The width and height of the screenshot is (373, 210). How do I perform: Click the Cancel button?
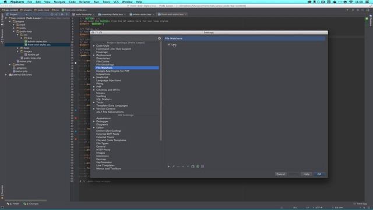pyautogui.click(x=280, y=174)
